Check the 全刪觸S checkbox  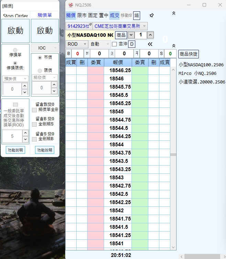pos(34,124)
